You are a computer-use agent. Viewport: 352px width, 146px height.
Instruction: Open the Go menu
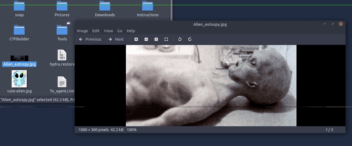[120, 31]
